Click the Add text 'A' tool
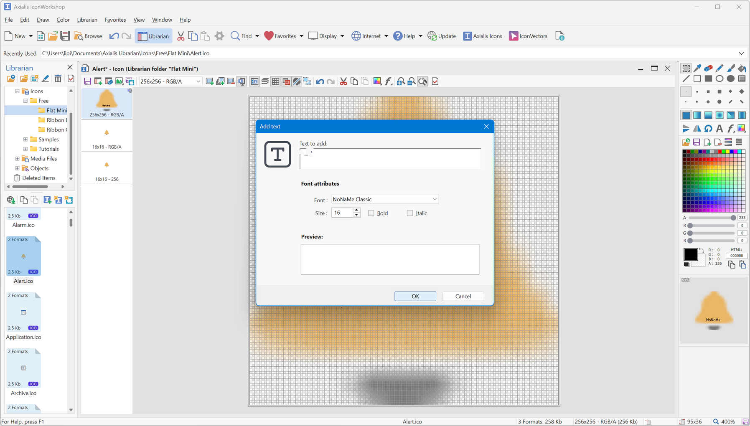 coord(719,129)
